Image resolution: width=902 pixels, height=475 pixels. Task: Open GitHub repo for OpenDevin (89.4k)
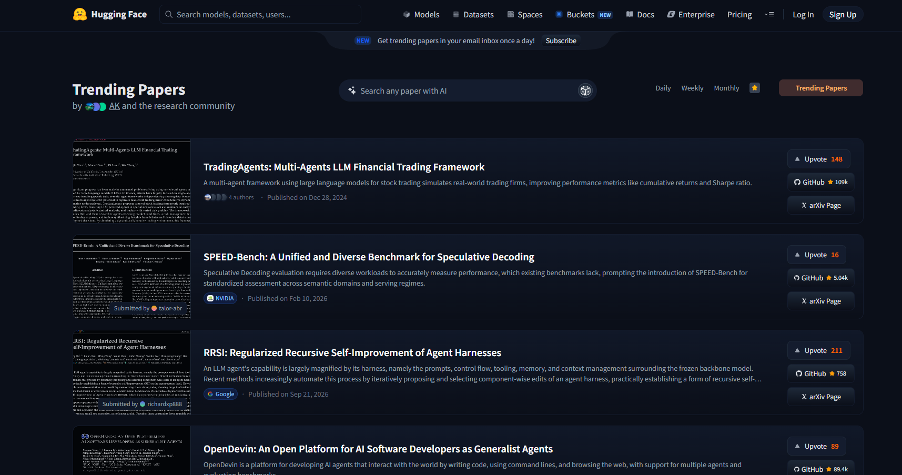click(x=820, y=469)
